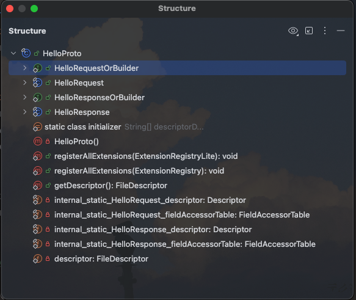Click the static class initializer icon
The image size is (356, 300).
tap(37, 126)
